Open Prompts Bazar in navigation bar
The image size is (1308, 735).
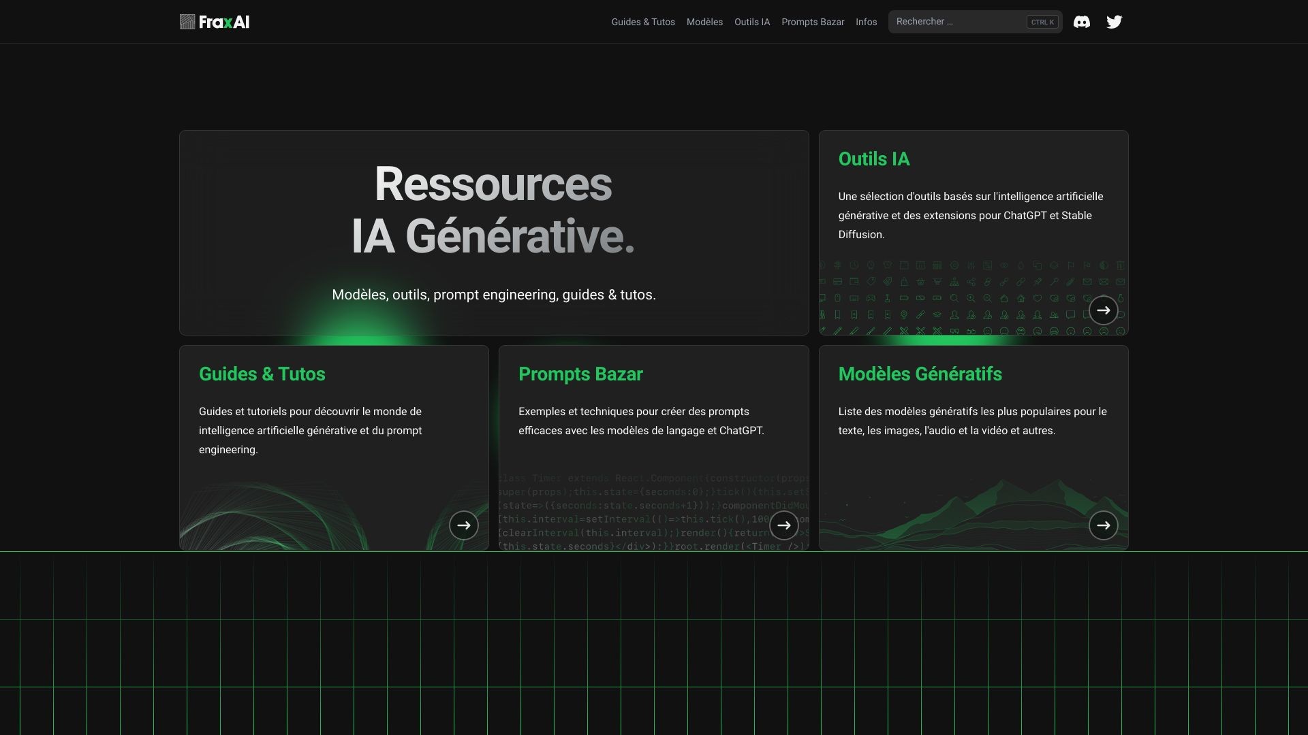(812, 22)
